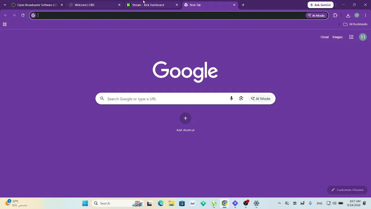371x209 pixels.
Task: Close the Kick Dashboard tab
Action: 177,5
